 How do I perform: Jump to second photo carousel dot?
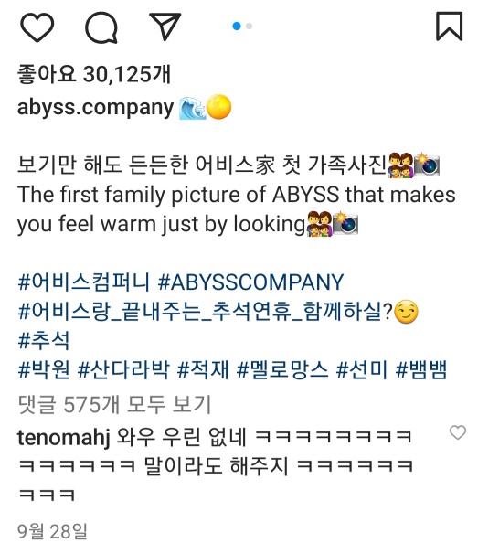point(249,26)
